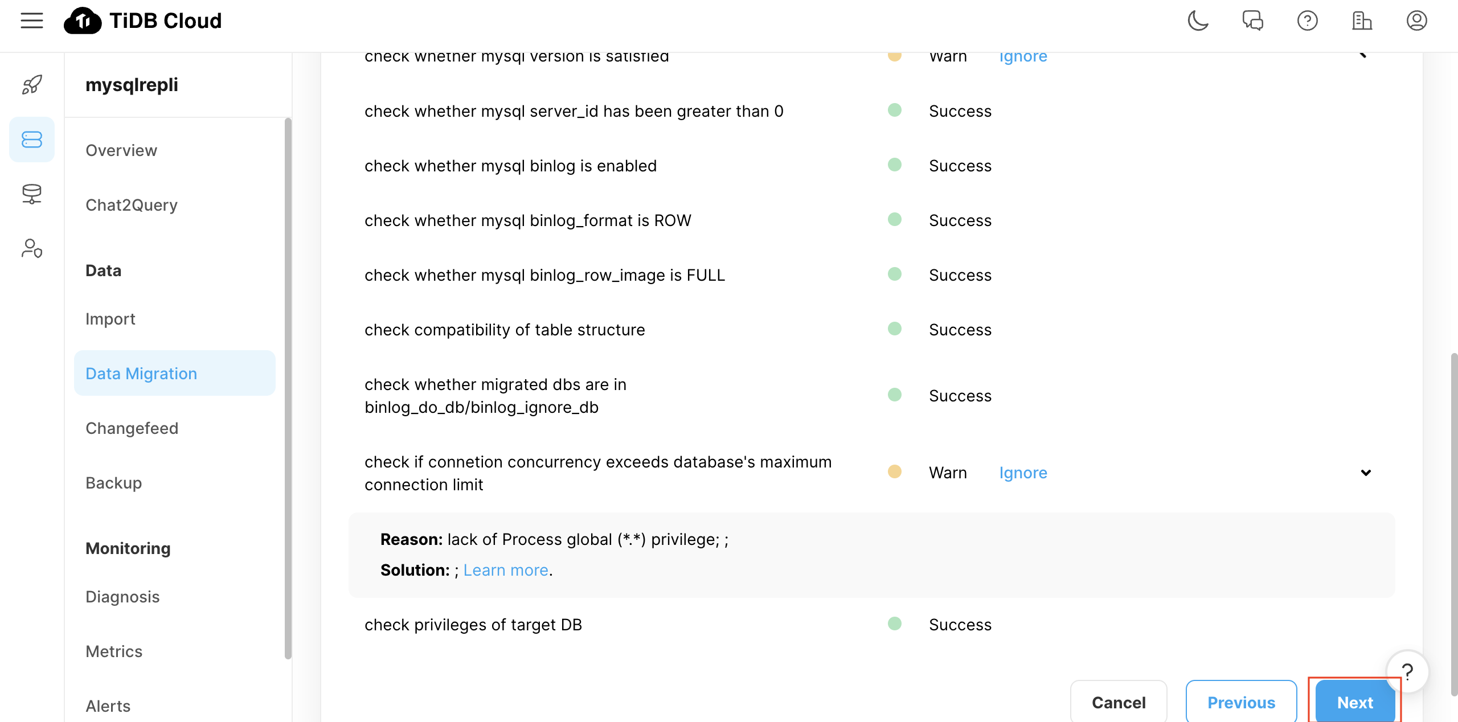
Task: Ignore the MySQL version warning
Action: [1023, 56]
